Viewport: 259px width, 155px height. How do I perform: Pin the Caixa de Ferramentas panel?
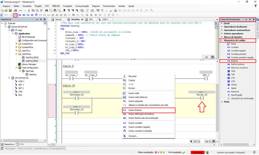pos(250,20)
